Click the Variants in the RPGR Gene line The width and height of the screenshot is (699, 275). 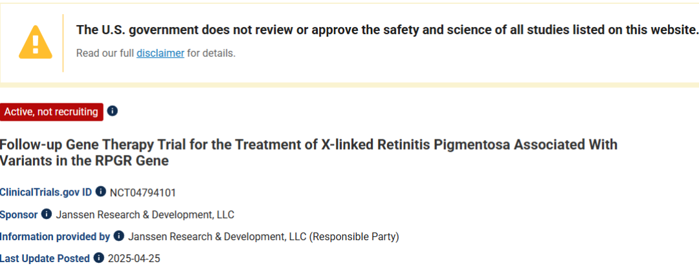pyautogui.click(x=84, y=161)
